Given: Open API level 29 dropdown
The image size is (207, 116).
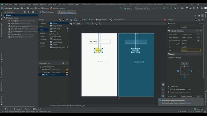Looking at the screenshot, I should point(91,20).
